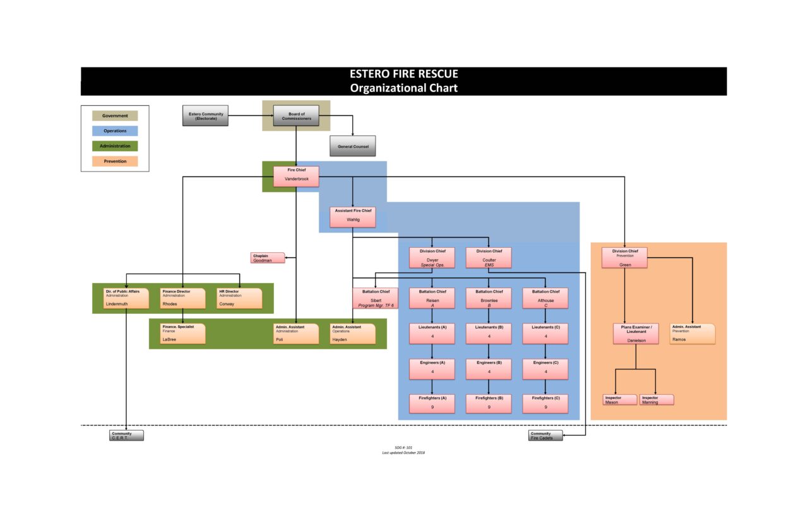Click the Lieutenants (B) box
This screenshot has height=522, width=808.
pos(489,333)
